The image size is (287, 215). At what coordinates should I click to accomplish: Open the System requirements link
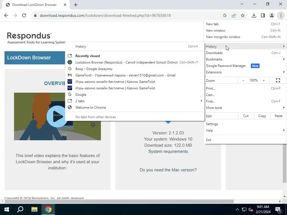168,151
